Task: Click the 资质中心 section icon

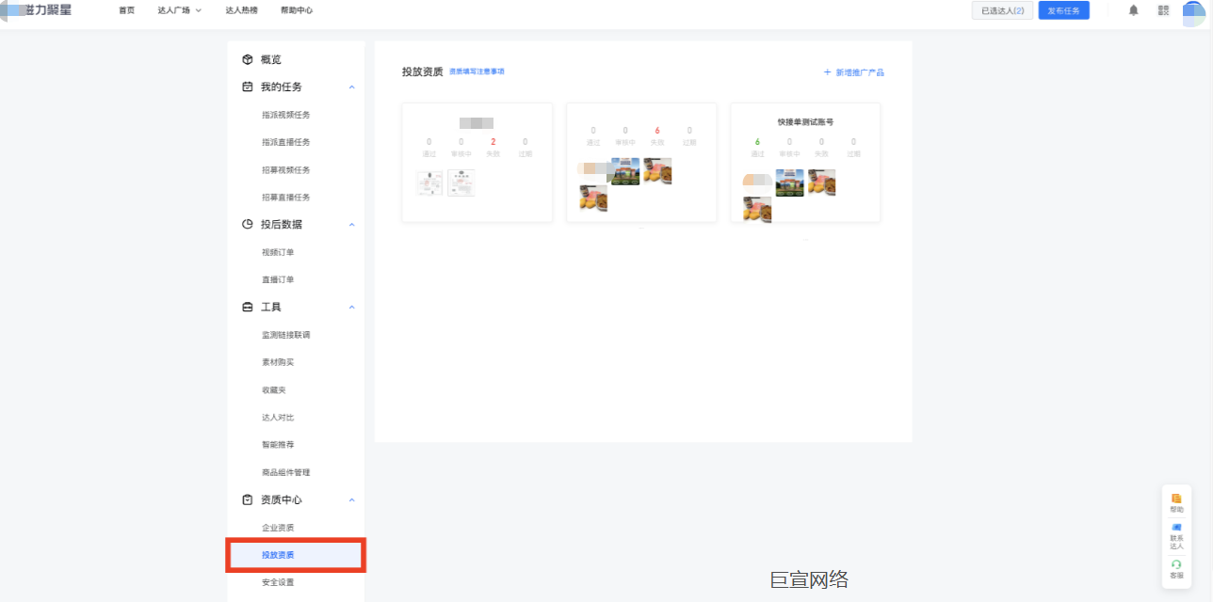Action: pos(250,499)
